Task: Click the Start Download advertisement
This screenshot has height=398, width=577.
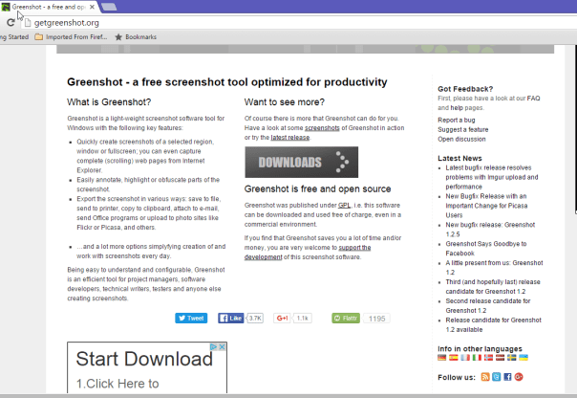Action: click(147, 367)
